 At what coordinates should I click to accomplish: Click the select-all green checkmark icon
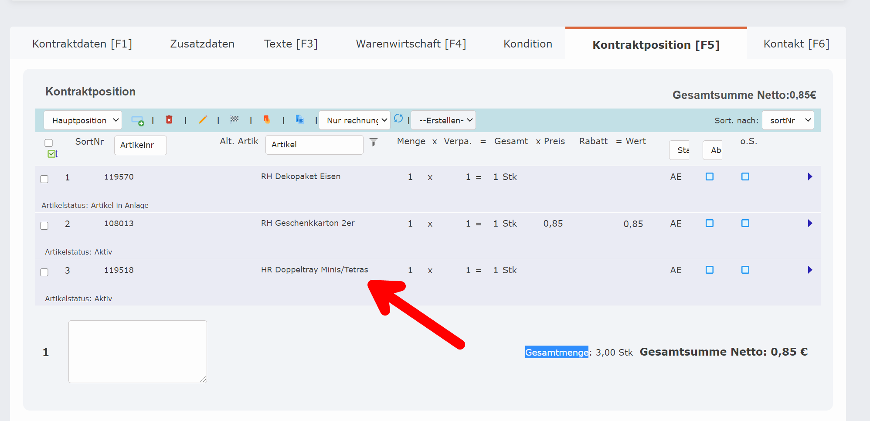coord(51,153)
